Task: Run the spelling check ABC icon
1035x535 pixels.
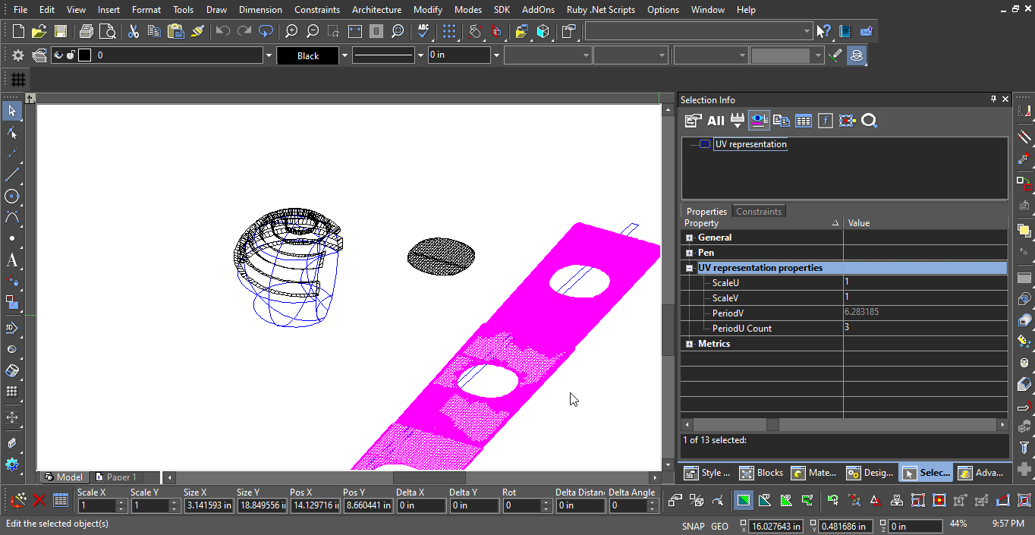Action: (423, 31)
